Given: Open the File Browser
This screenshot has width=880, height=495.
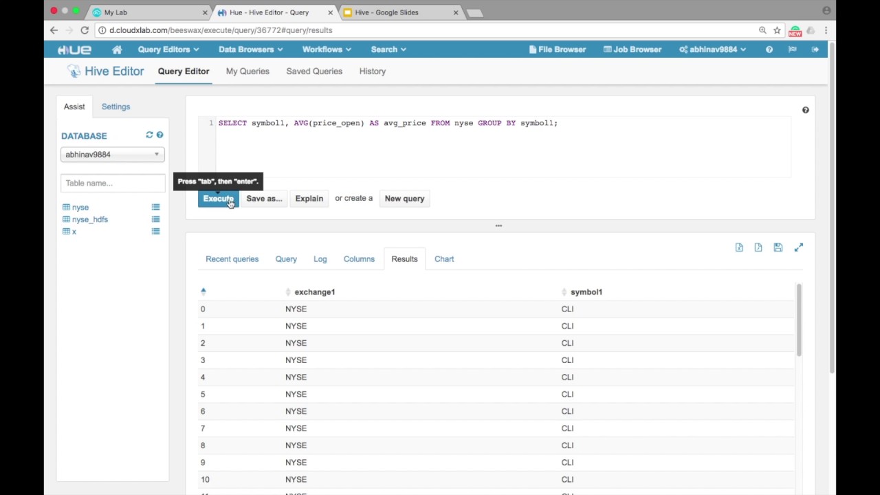Looking at the screenshot, I should click(557, 49).
